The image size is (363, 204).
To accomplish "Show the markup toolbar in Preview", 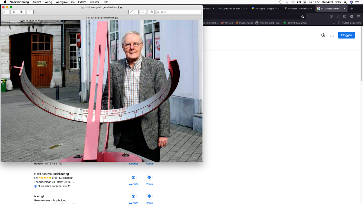I will point(151,12).
